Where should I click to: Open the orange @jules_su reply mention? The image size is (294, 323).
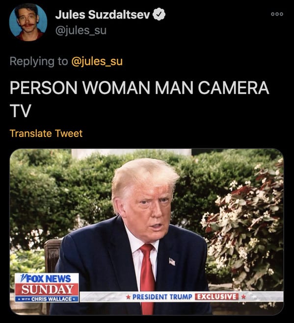97,61
